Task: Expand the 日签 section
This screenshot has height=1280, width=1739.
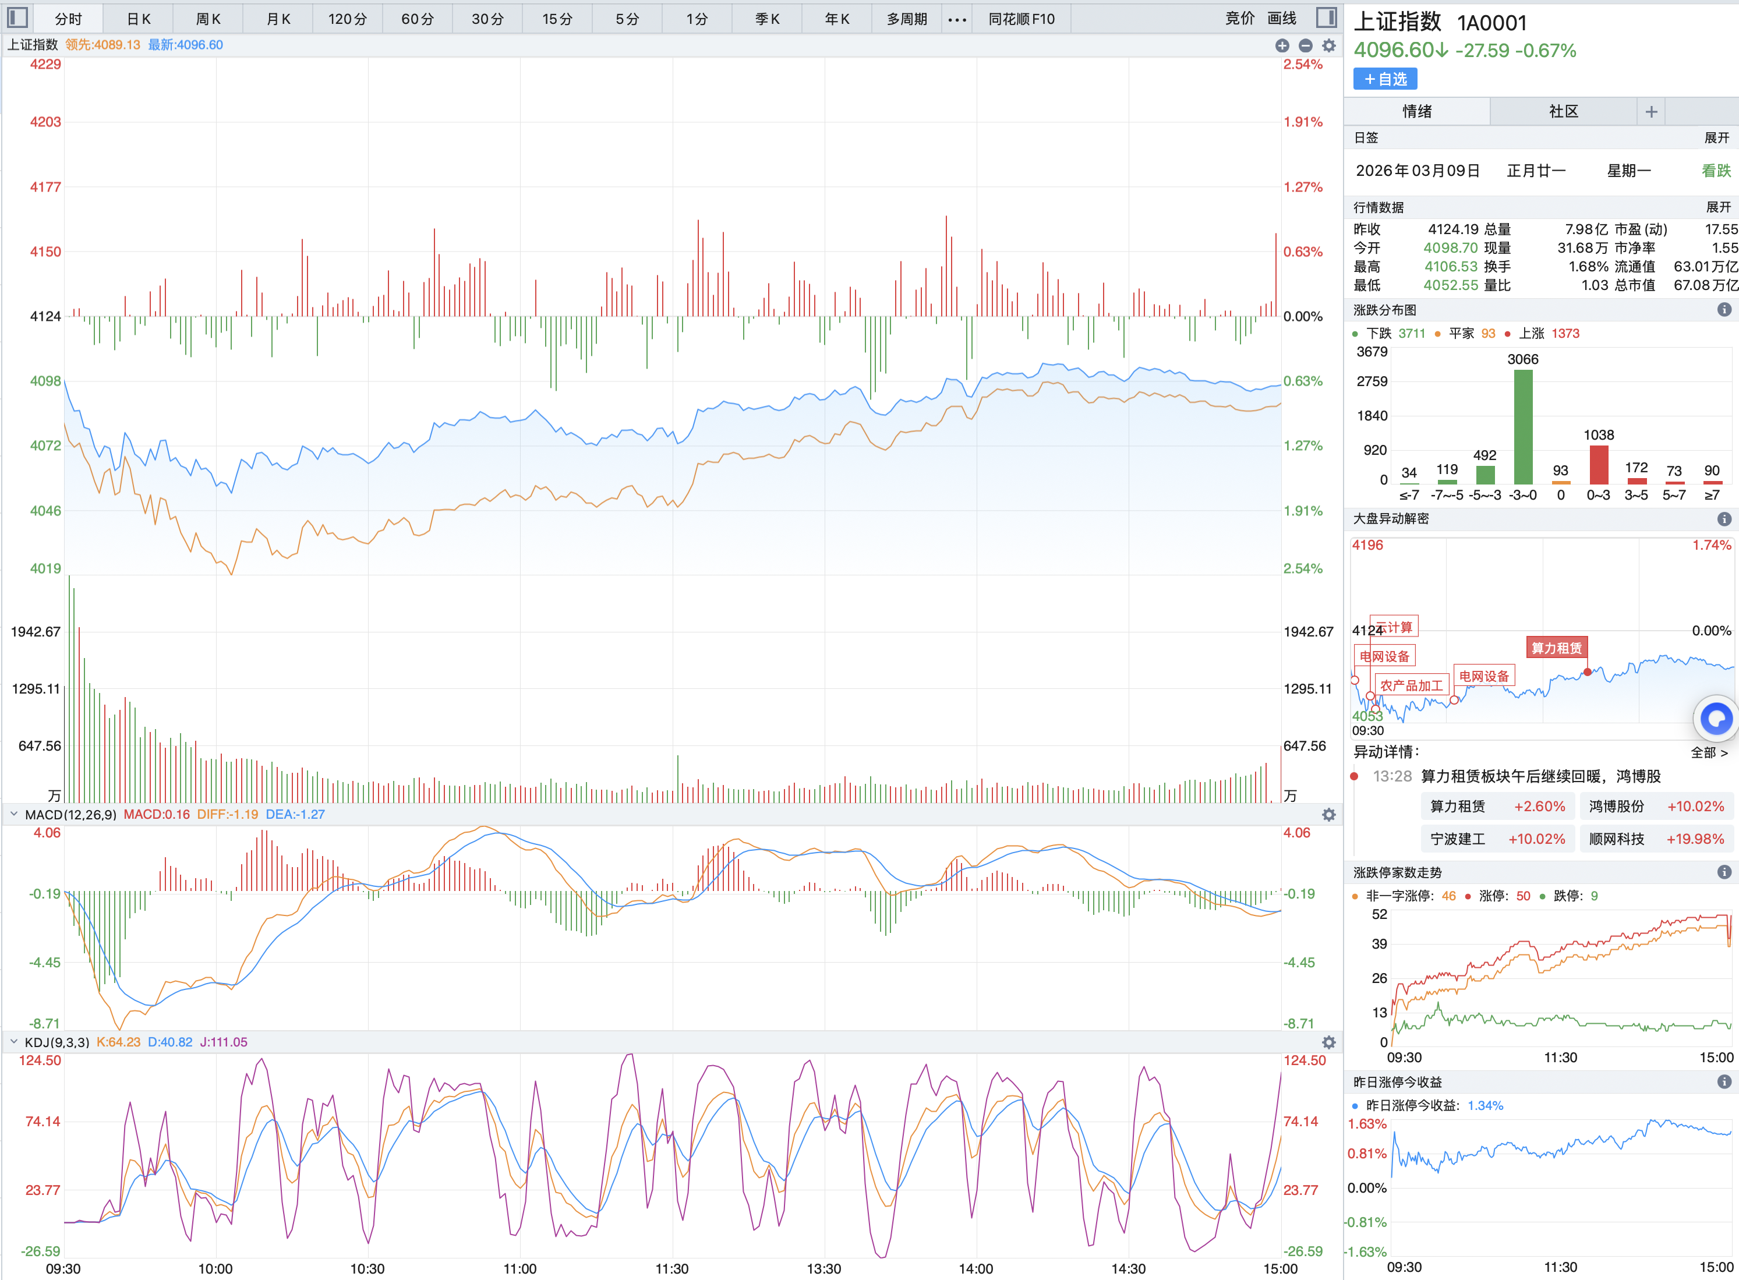Action: (1716, 138)
